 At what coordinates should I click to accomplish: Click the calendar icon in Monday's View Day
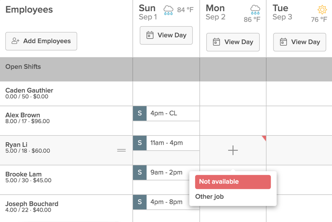pos(216,42)
